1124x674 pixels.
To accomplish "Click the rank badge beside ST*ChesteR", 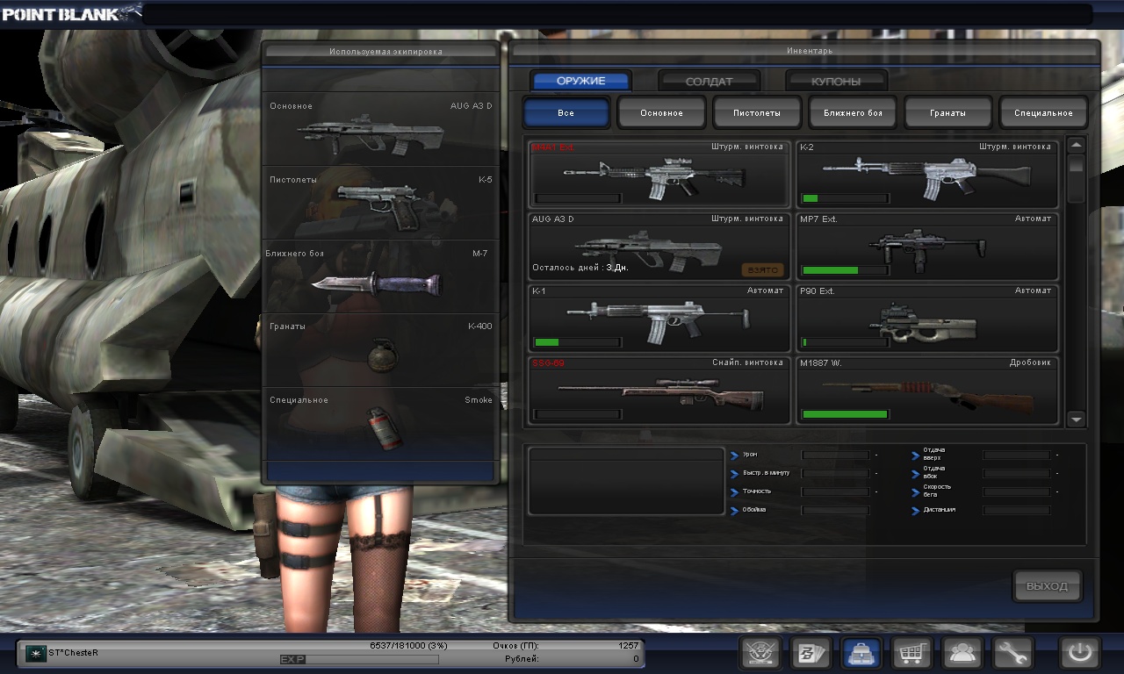I will point(35,654).
